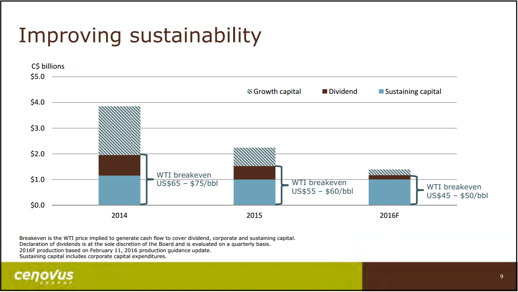
Task: Click the $1.0 axis value
Action: [37, 180]
